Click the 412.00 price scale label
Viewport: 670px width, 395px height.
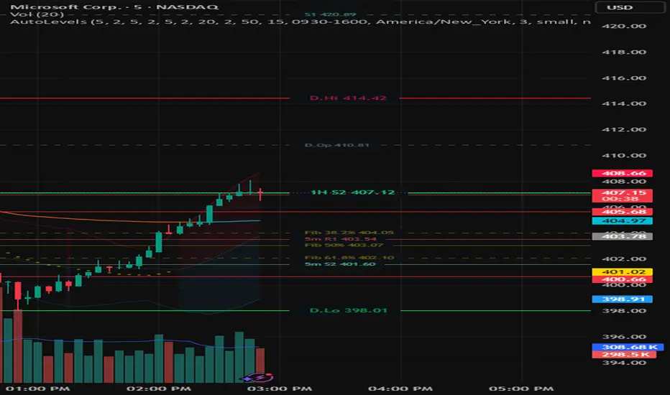tap(624, 130)
